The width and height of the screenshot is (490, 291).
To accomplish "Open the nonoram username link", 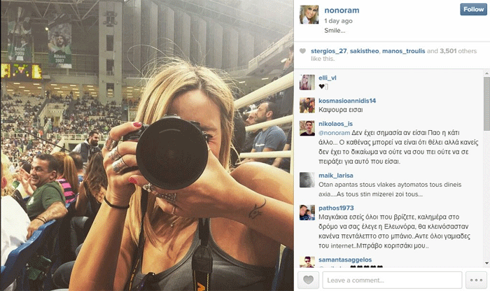I will pos(342,10).
